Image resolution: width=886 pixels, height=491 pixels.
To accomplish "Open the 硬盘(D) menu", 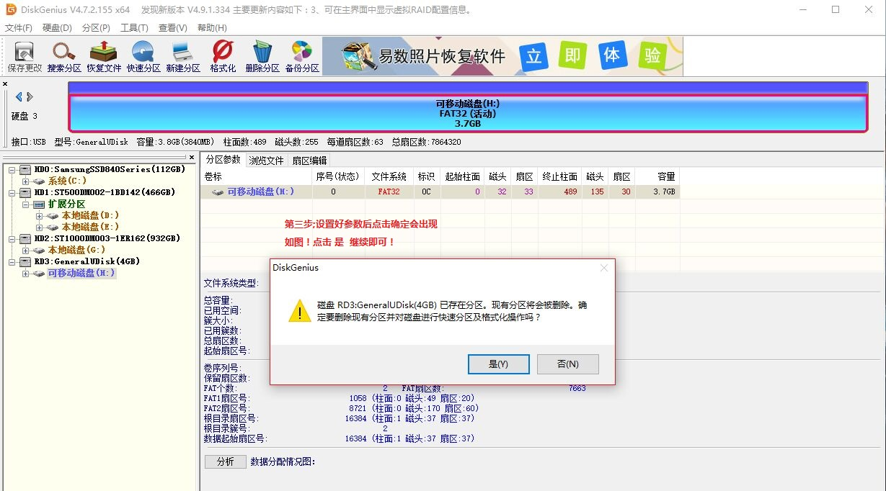I will 57,28.
